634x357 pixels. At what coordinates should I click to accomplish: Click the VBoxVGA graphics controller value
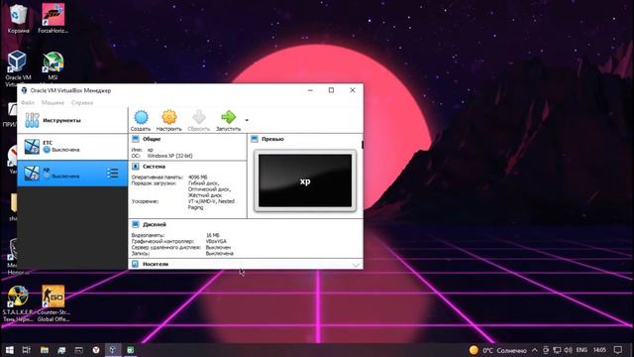216,241
